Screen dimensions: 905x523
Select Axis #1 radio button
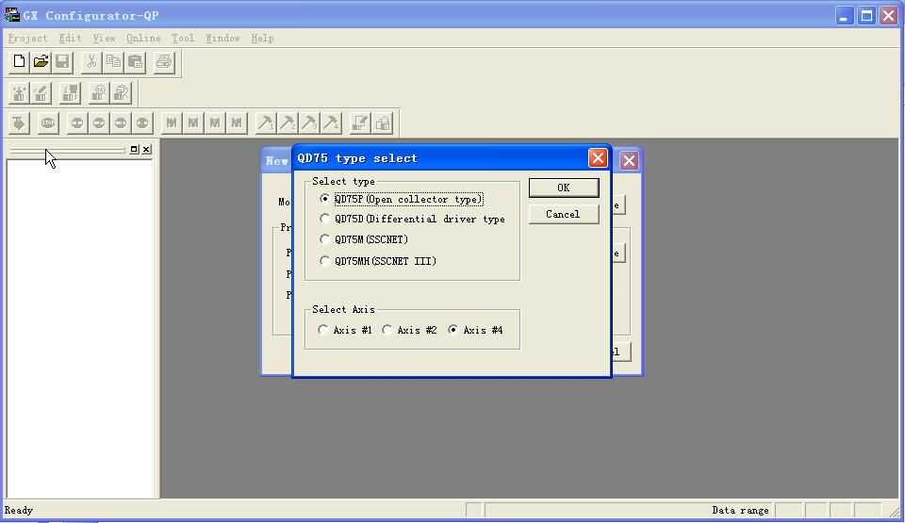click(x=323, y=331)
